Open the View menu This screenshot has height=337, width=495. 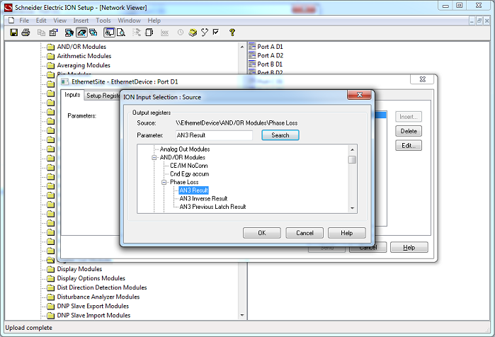(59, 21)
